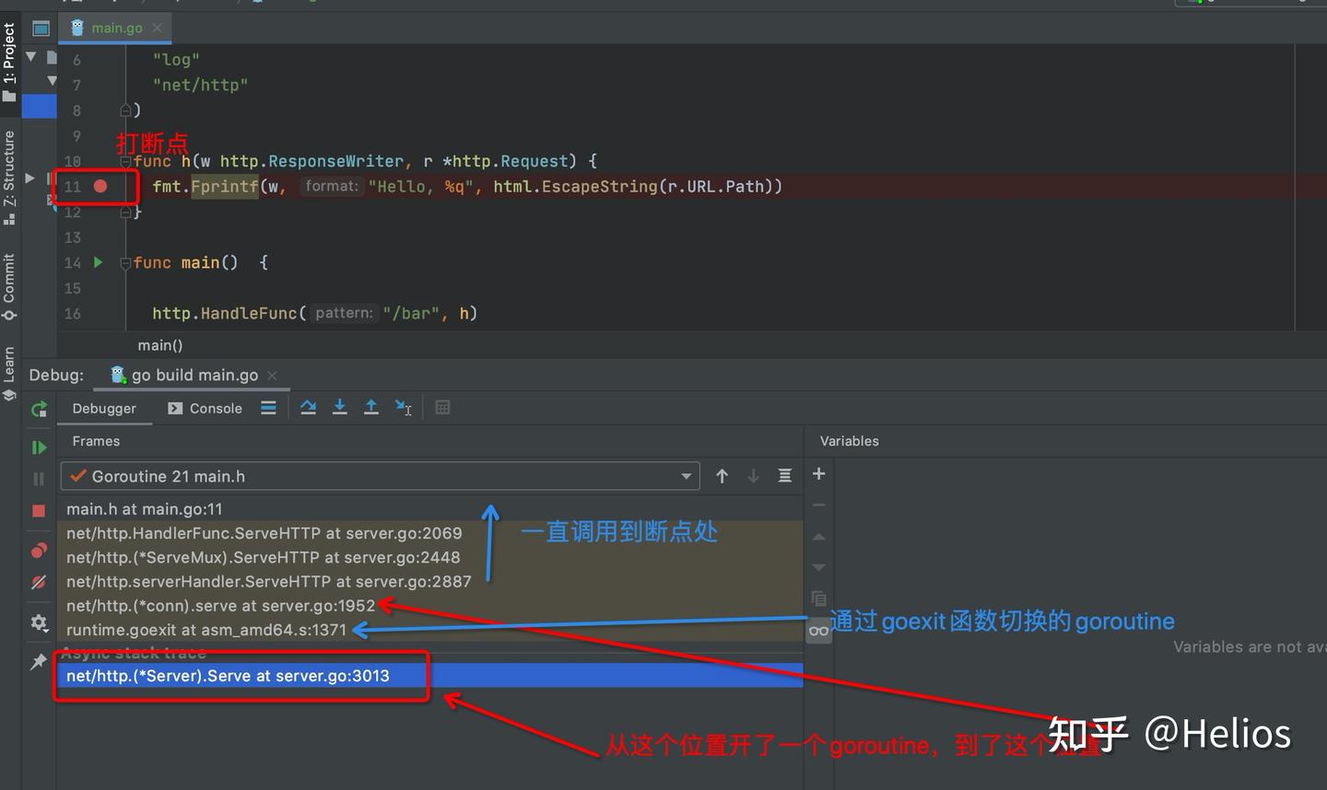Open Evaluate Expression calculator icon

(442, 408)
